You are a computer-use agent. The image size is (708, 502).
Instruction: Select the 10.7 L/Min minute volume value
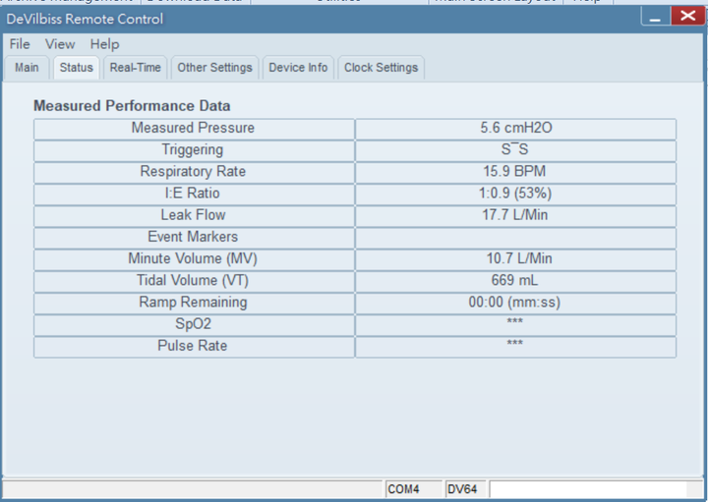519,258
